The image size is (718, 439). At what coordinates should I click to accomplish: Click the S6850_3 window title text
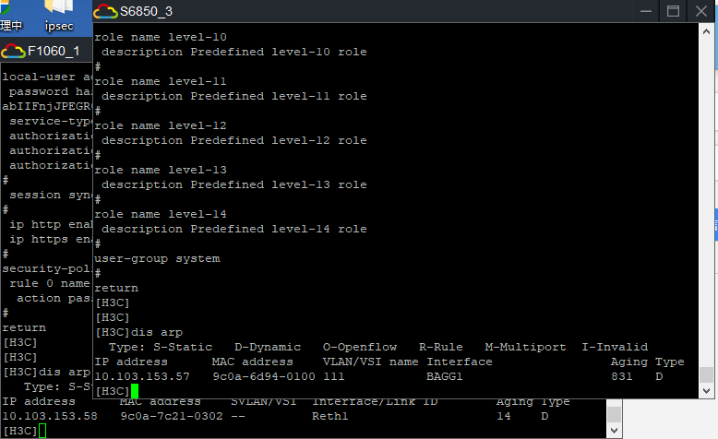coord(146,11)
